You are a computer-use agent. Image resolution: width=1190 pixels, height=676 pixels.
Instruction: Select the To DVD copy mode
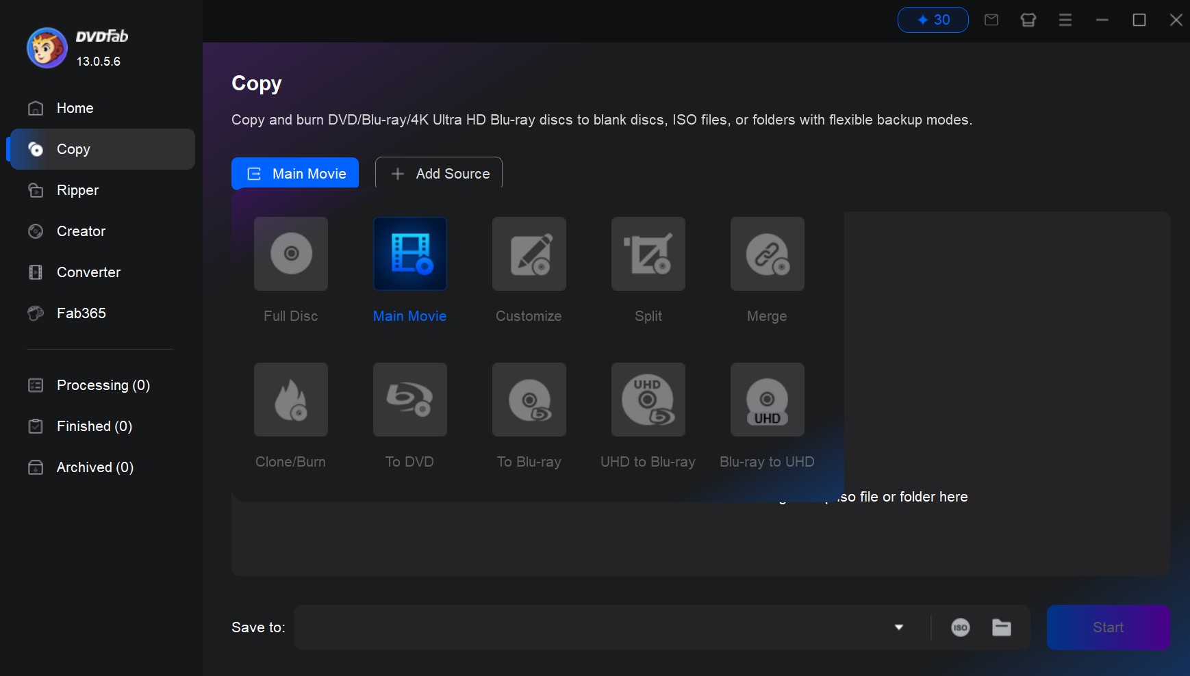coord(409,415)
